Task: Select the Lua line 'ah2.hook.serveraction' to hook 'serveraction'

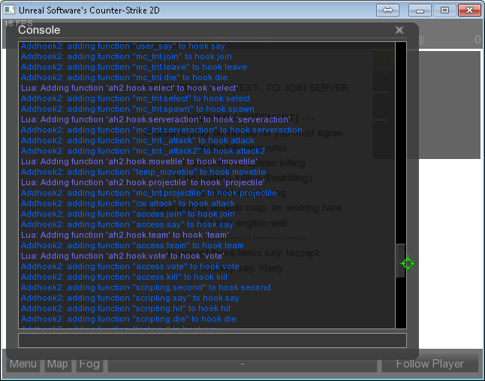Action: pyautogui.click(x=155, y=119)
